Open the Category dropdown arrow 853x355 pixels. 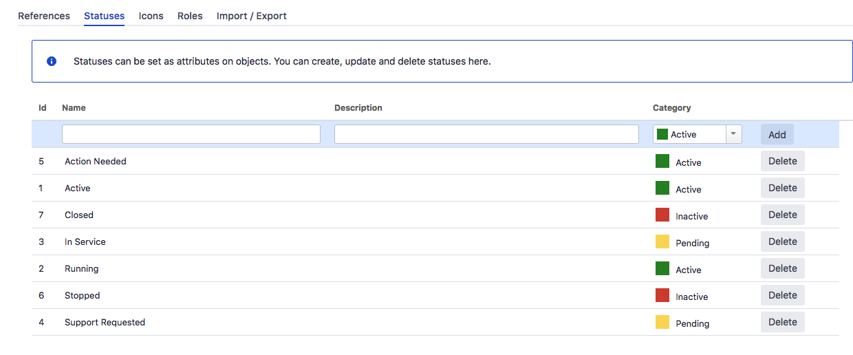pos(734,134)
